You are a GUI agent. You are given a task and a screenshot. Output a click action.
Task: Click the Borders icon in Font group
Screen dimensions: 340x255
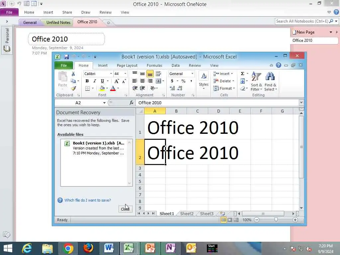(x=87, y=88)
